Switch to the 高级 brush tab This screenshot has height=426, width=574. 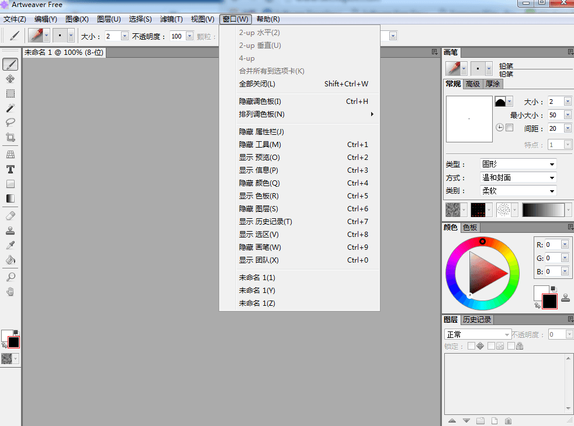tap(473, 84)
